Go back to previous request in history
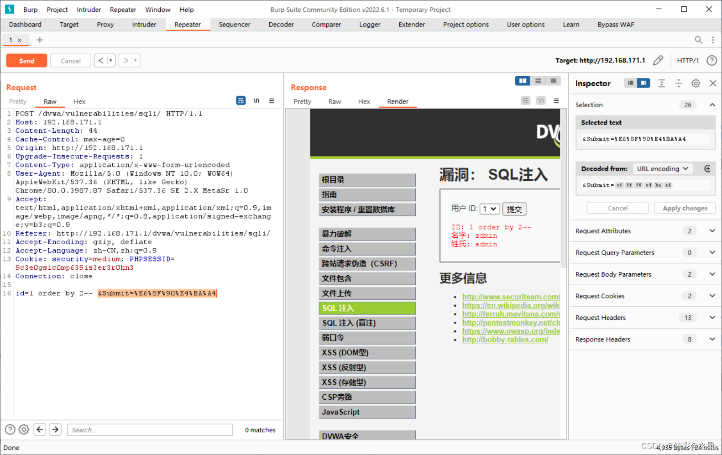The height and width of the screenshot is (455, 722). coord(101,61)
